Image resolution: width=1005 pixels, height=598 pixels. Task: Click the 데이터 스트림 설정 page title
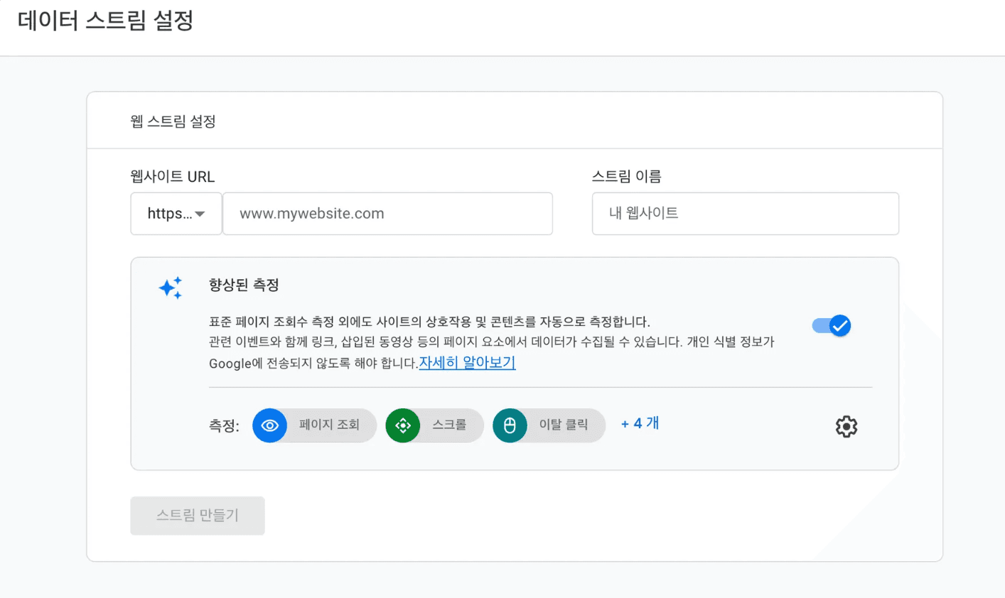105,21
